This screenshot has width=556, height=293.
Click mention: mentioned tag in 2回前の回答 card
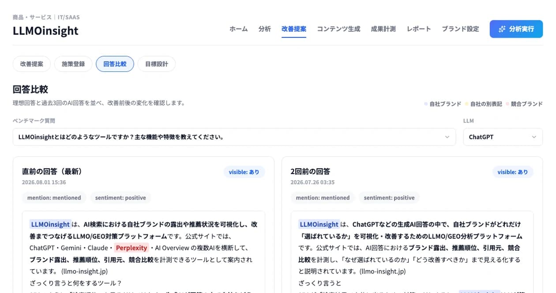(x=323, y=198)
